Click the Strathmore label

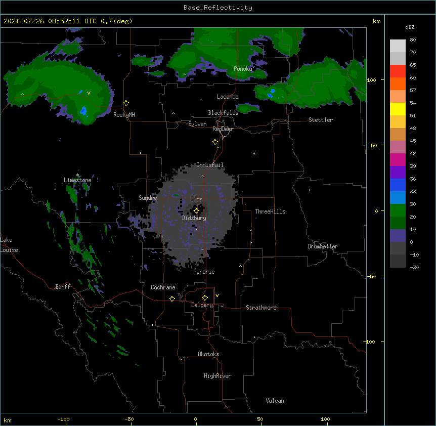(261, 308)
